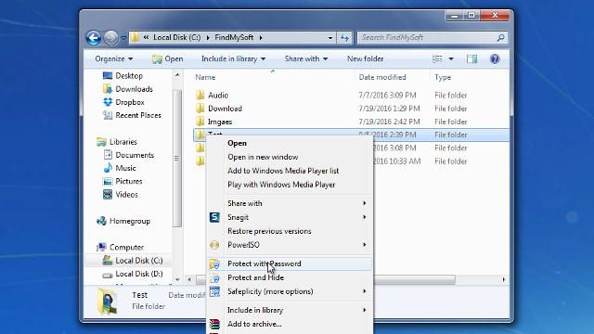Focus the Search FindMySoft field

click(432, 37)
